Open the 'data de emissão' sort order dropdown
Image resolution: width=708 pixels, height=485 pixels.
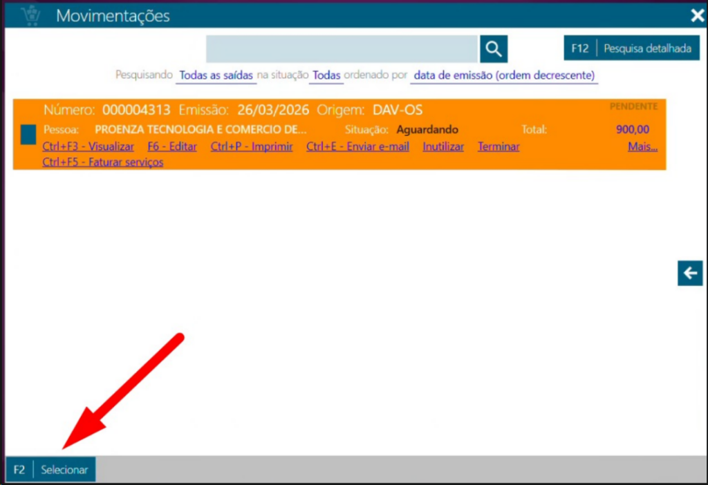(x=504, y=75)
